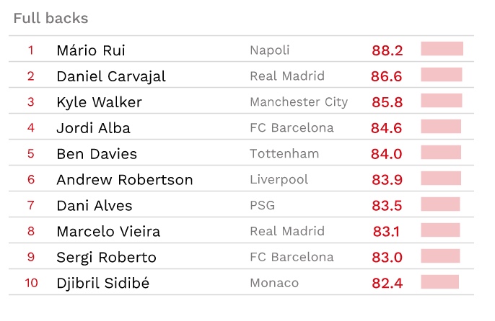Click Andrew Robertson's name

click(125, 180)
